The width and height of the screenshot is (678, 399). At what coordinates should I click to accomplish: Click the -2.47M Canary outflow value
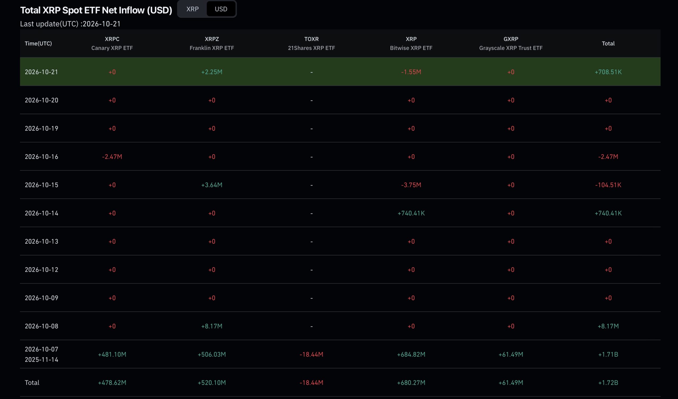(112, 157)
